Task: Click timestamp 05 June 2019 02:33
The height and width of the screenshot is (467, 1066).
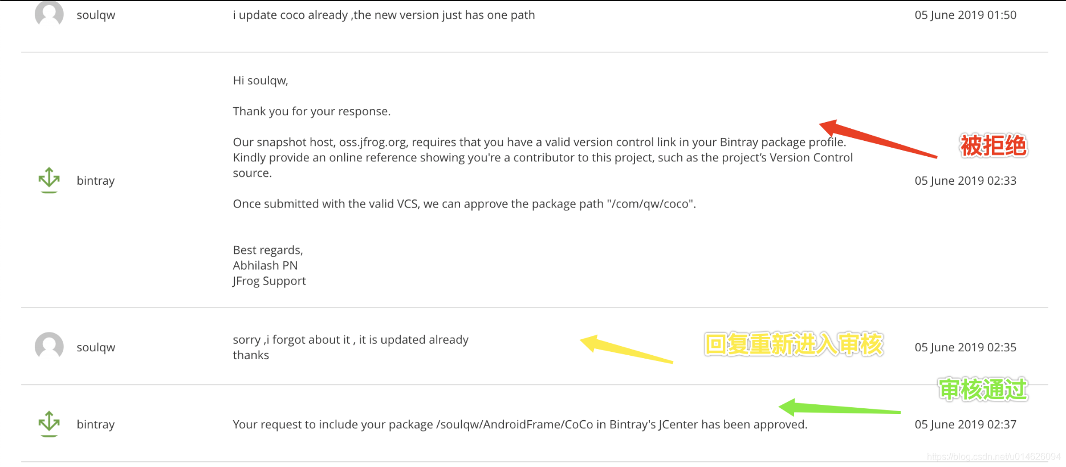Action: [x=966, y=181]
